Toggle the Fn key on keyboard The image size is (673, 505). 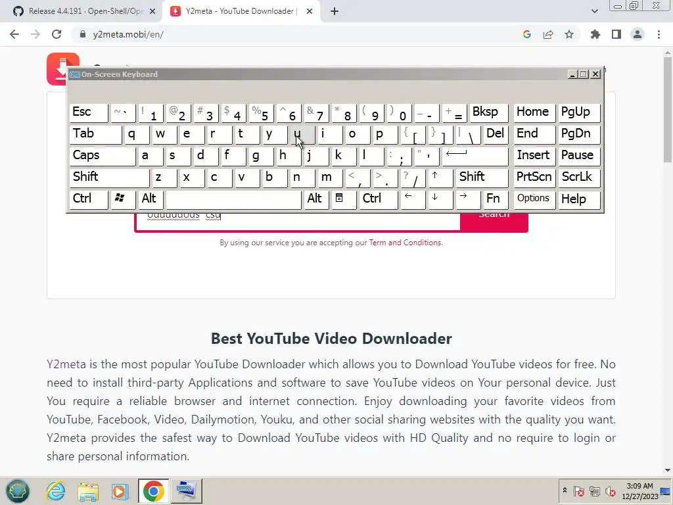[496, 199]
